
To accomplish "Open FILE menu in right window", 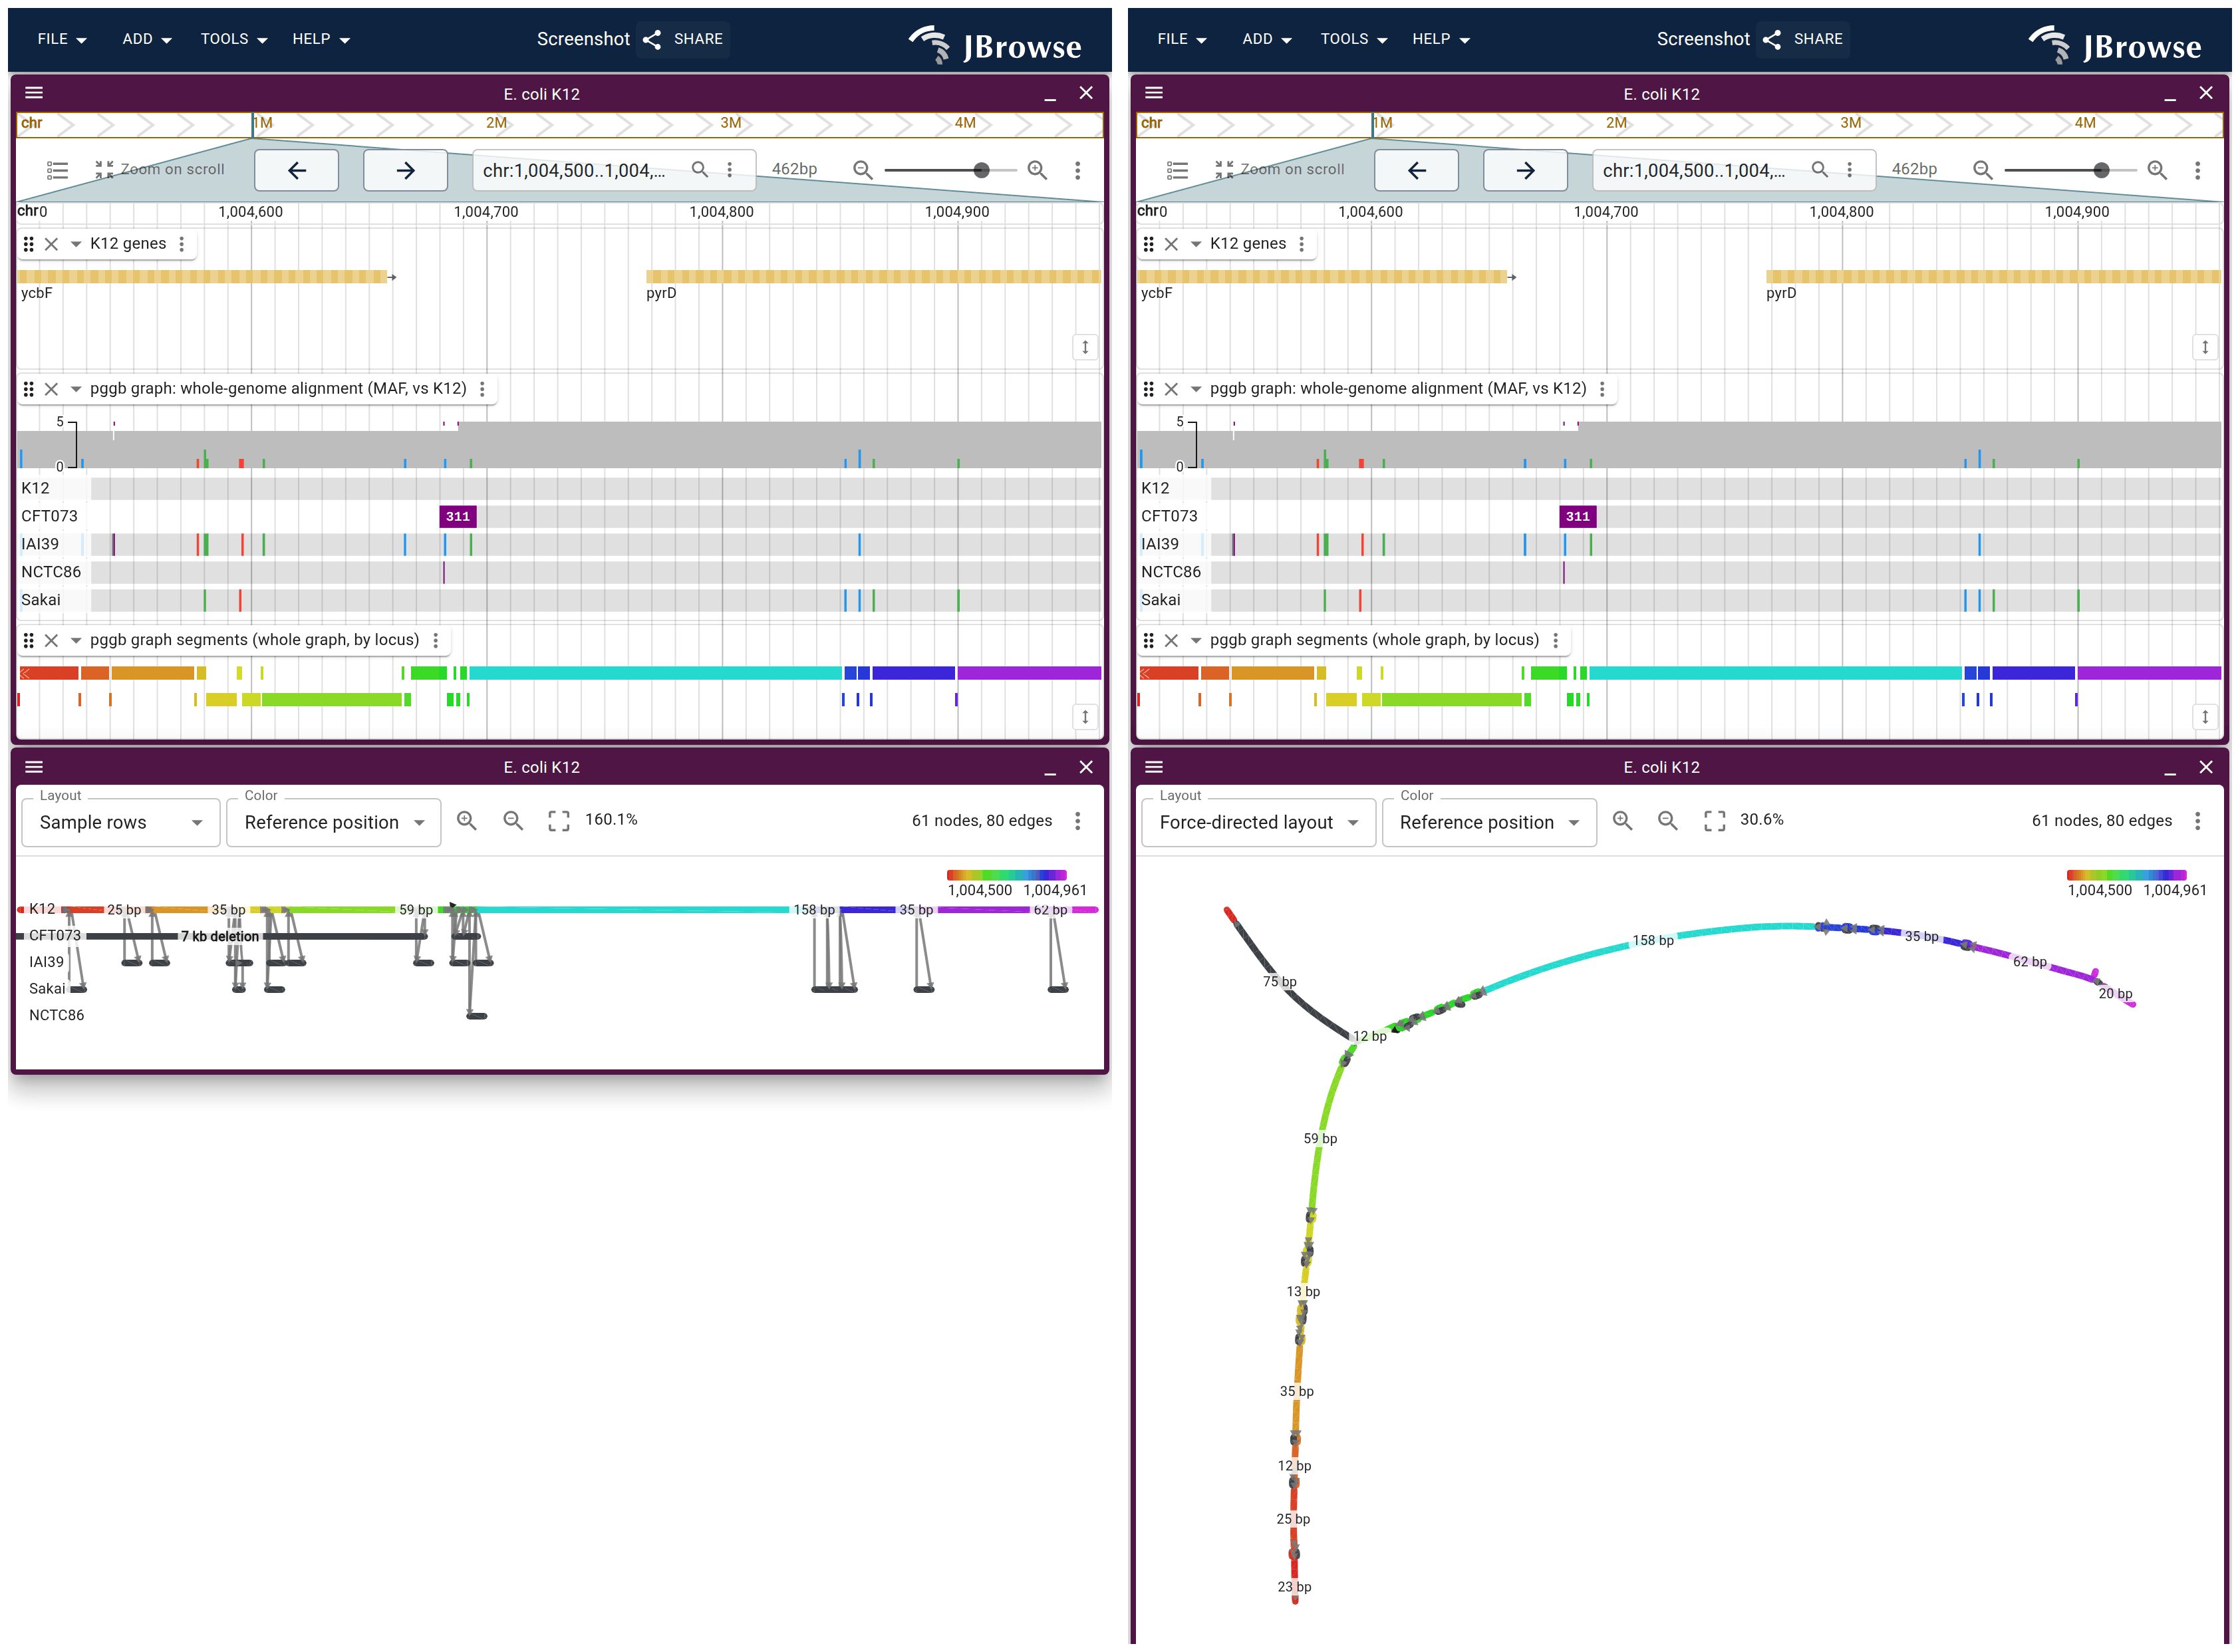I will tap(1182, 39).
